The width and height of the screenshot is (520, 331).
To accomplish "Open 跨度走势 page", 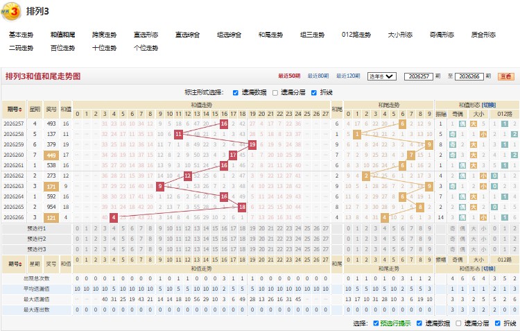I will pyautogui.click(x=104, y=35).
